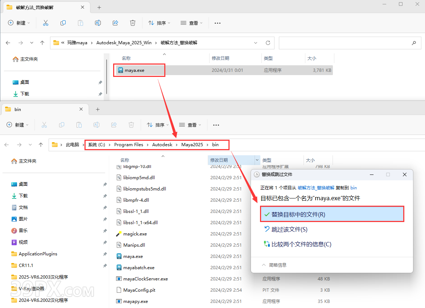Click the Delete trash icon in bin window

click(x=131, y=125)
